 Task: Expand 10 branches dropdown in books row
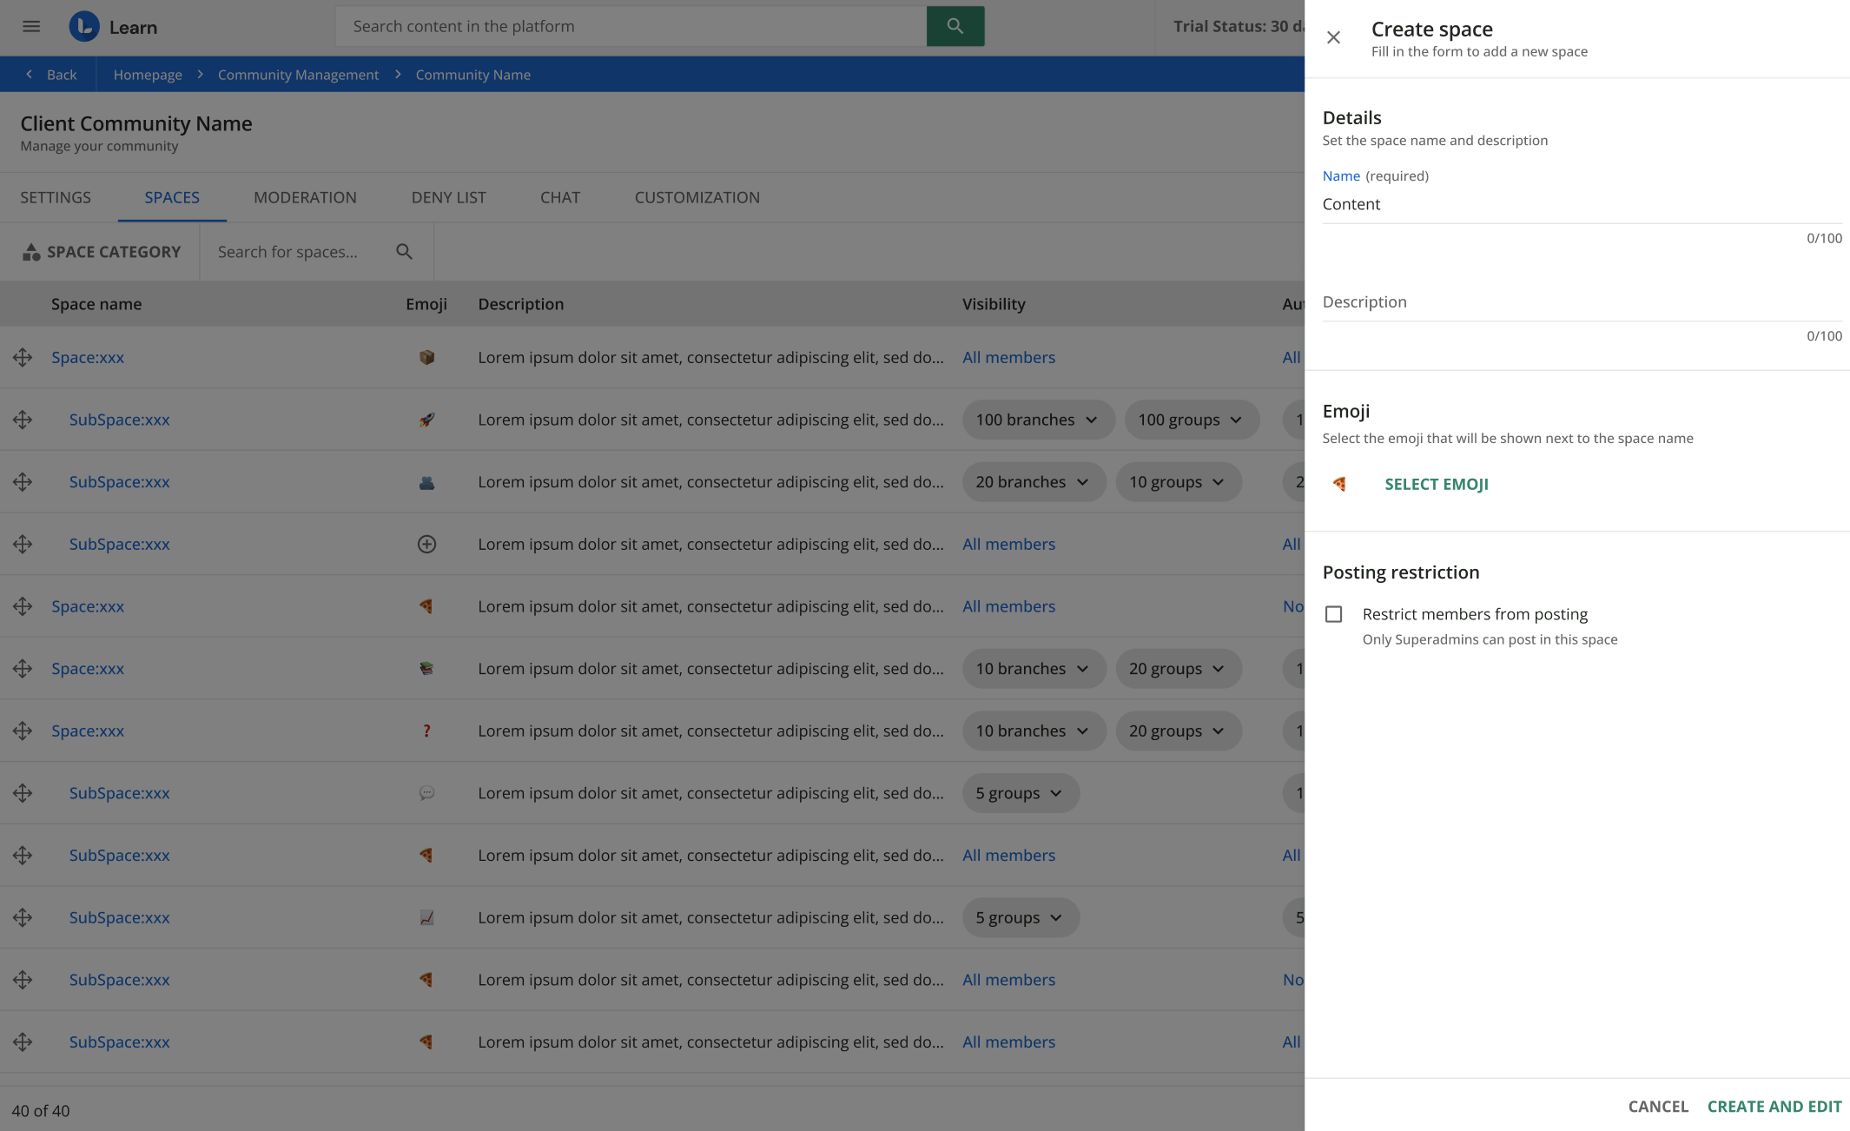[x=1034, y=669]
